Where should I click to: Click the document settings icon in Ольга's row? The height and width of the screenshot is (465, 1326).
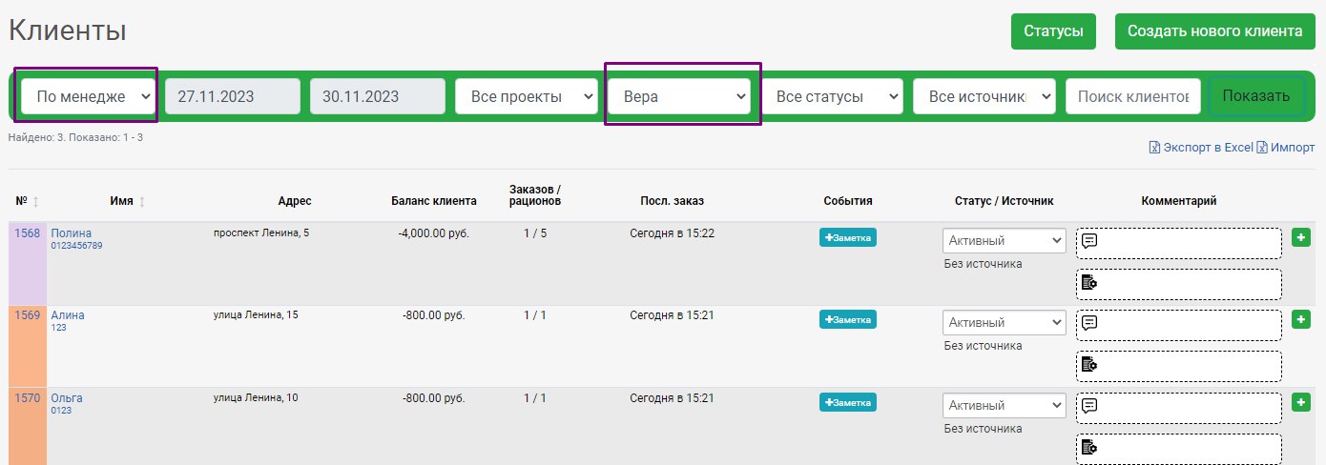click(1089, 447)
